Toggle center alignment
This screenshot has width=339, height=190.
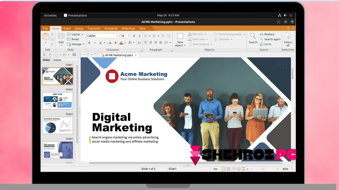(x=151, y=42)
